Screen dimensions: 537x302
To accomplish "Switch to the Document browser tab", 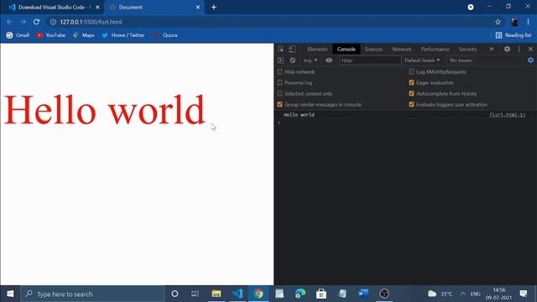I will click(154, 8).
